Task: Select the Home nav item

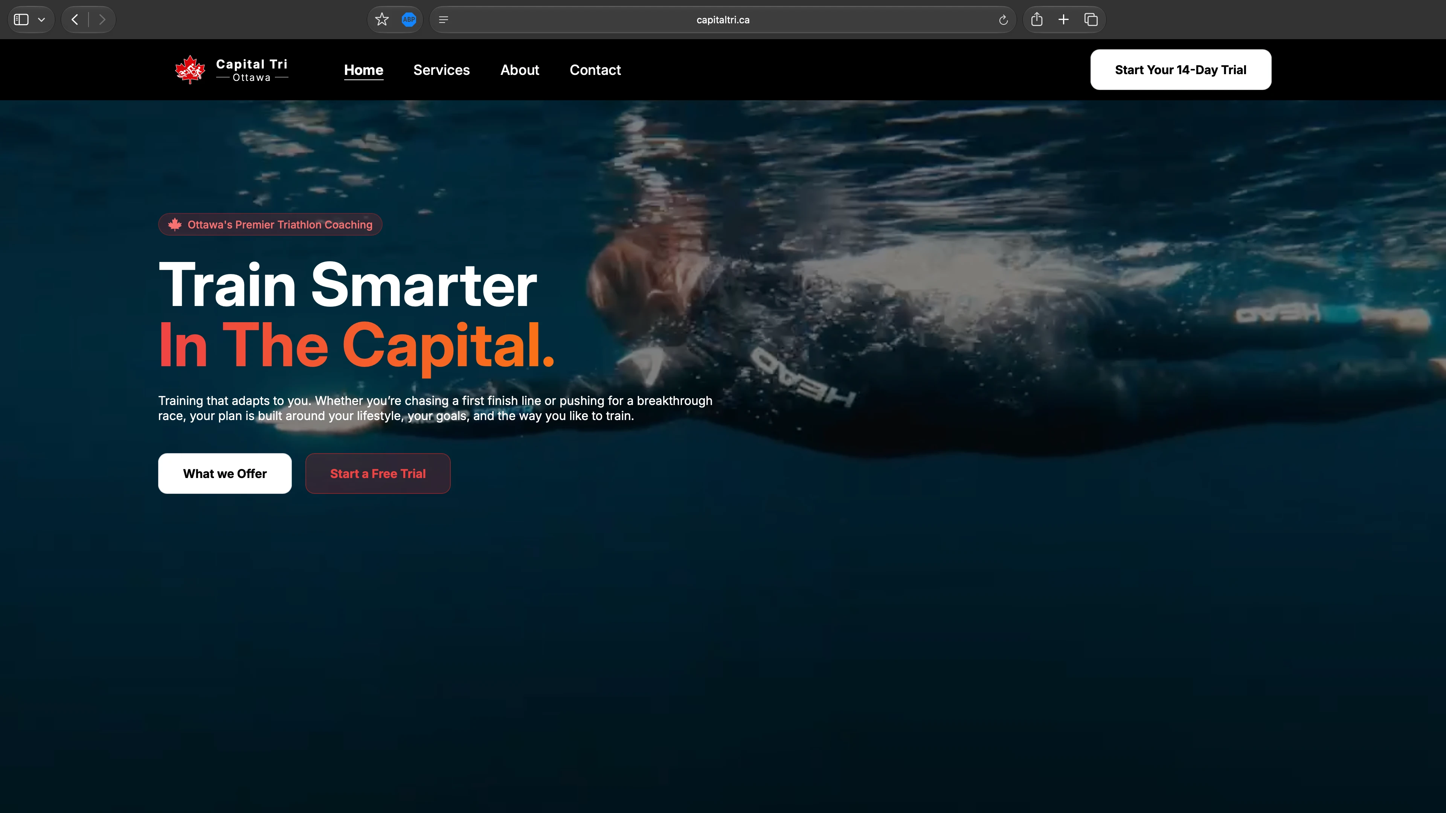Action: point(364,70)
